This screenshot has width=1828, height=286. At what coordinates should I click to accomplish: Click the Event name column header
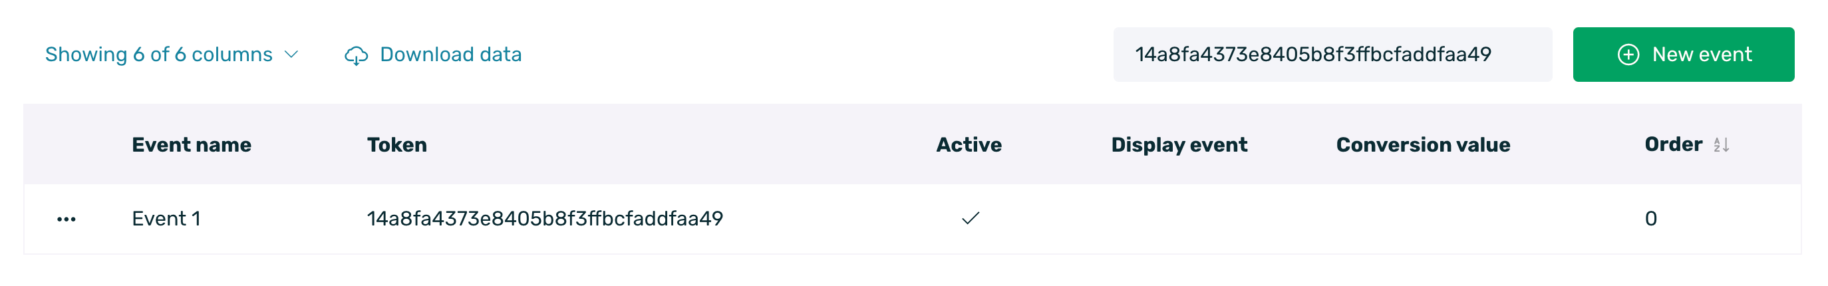click(192, 145)
